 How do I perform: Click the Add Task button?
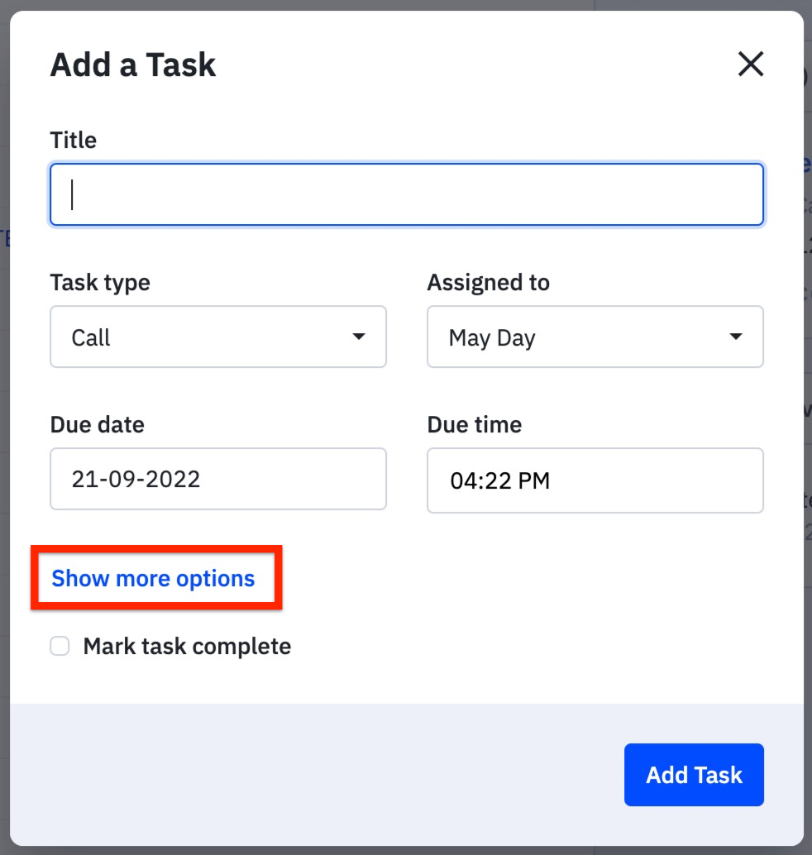(x=694, y=775)
